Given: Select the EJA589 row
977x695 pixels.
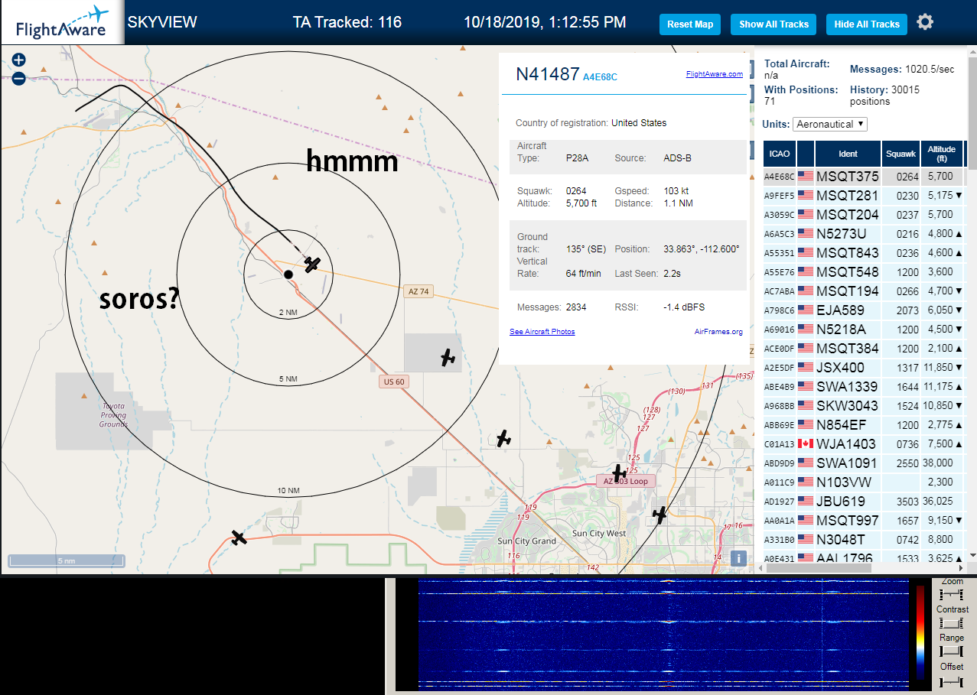Looking at the screenshot, I should 864,310.
